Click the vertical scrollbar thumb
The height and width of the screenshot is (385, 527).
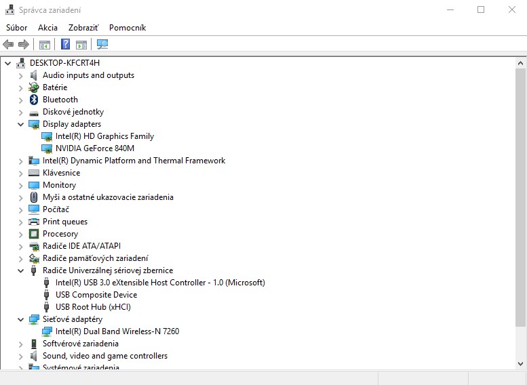pos(520,197)
